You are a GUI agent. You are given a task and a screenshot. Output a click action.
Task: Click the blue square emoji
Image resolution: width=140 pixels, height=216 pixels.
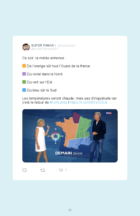[24, 90]
